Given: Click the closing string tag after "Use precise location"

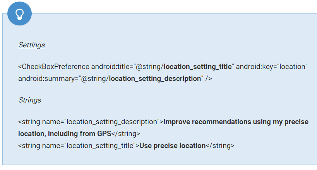Looking at the screenshot, I should click(220, 146).
